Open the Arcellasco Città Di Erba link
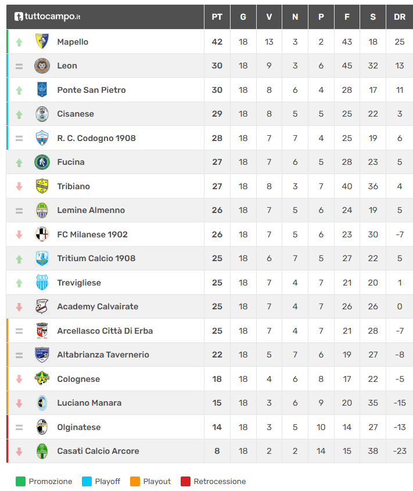Viewport: 413px width, 491px height. (105, 331)
